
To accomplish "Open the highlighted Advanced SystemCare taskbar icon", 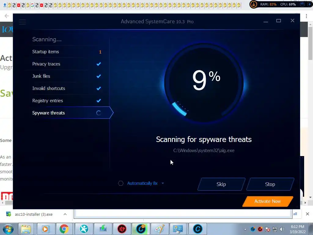I will point(141,229).
